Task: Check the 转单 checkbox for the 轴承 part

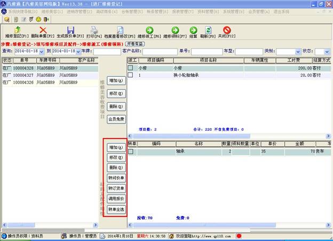Action: pyautogui.click(x=131, y=151)
